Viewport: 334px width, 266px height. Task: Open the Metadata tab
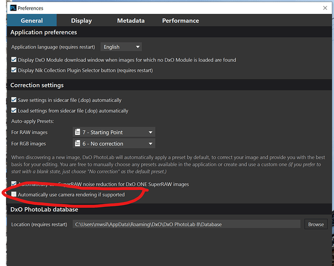click(131, 20)
